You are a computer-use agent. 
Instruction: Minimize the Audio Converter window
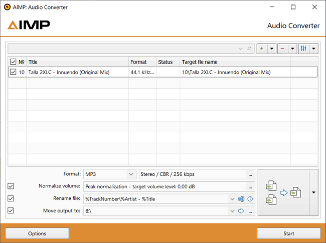(x=272, y=7)
